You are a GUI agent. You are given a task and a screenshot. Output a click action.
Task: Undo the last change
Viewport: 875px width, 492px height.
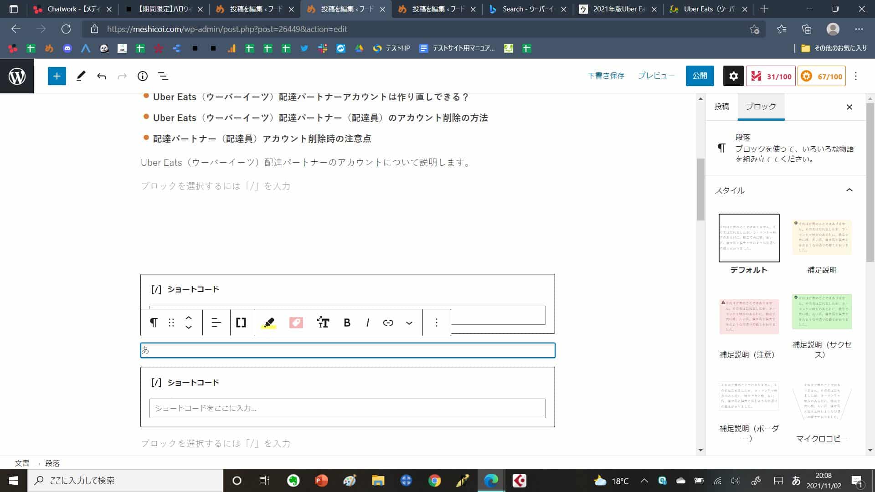102,76
